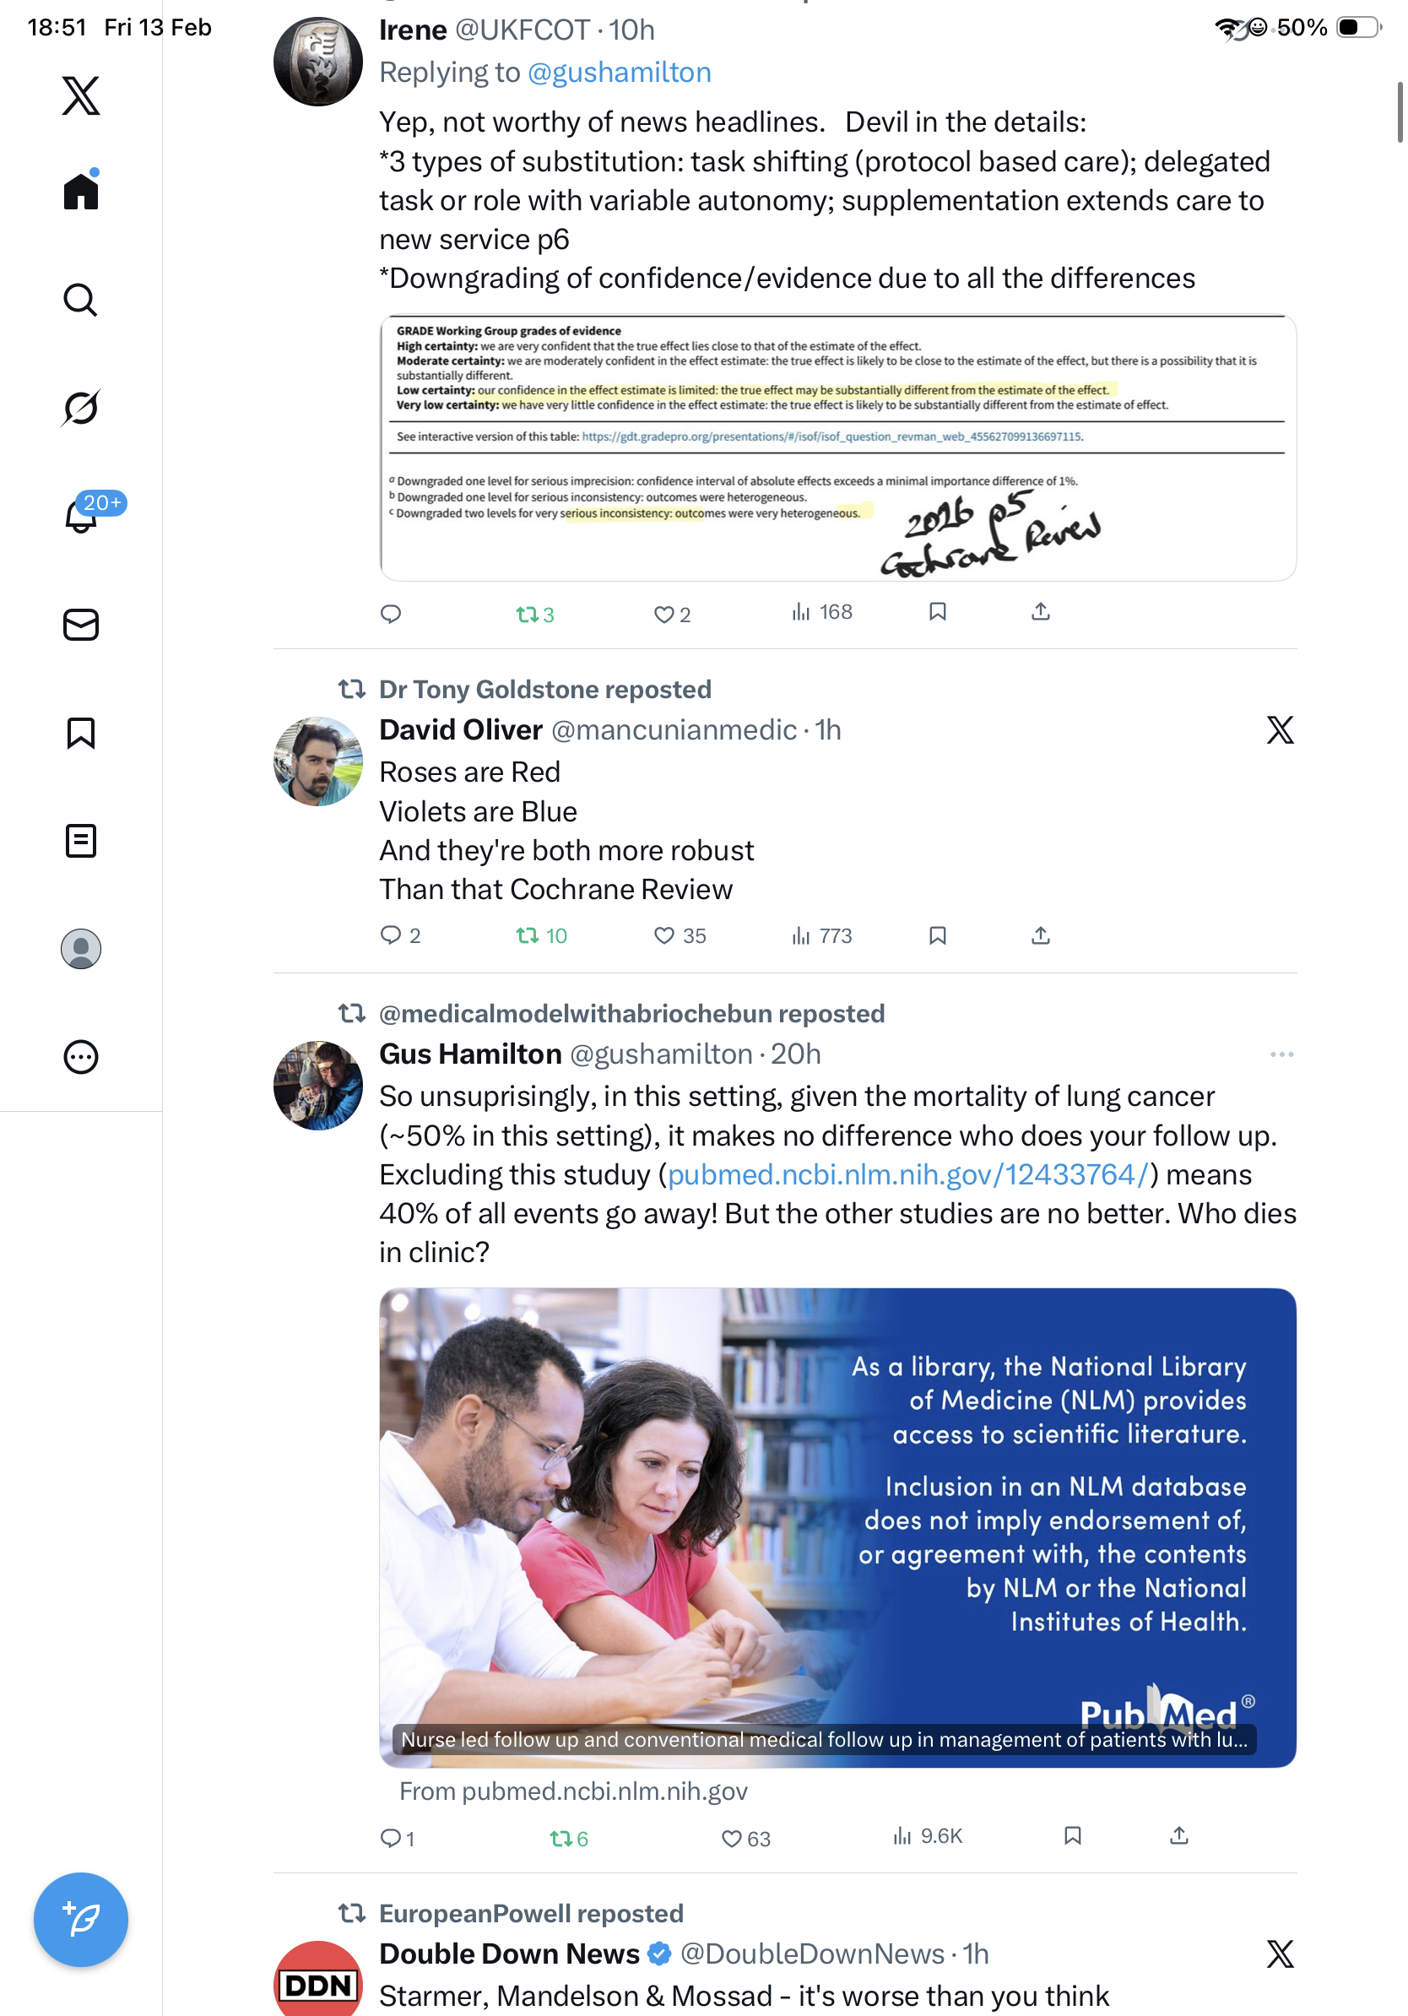
Task: Click the page scrollbar on right edge
Action: (x=1400, y=111)
